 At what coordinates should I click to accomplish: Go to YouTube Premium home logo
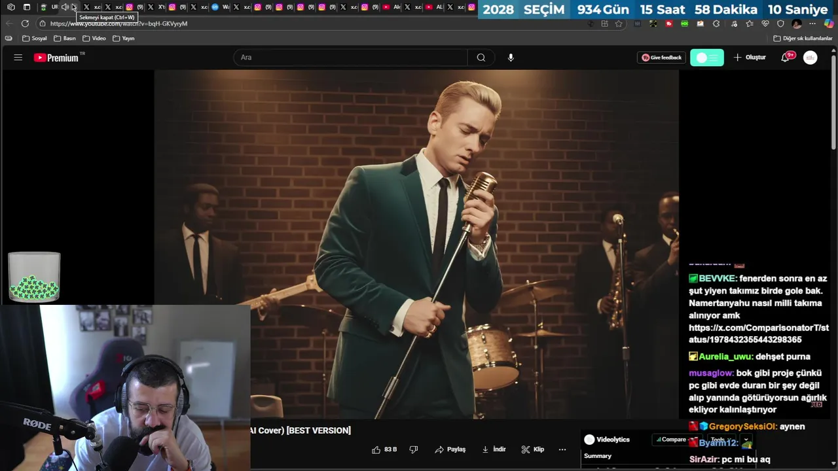tap(56, 58)
